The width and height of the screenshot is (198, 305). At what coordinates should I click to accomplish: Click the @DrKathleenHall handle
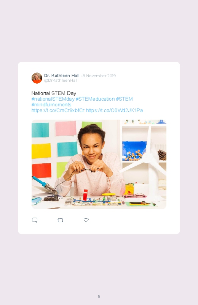pyautogui.click(x=61, y=81)
